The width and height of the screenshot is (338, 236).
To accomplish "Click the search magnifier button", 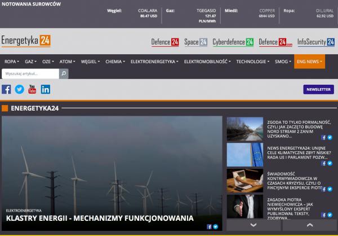I will pyautogui.click(x=64, y=73).
